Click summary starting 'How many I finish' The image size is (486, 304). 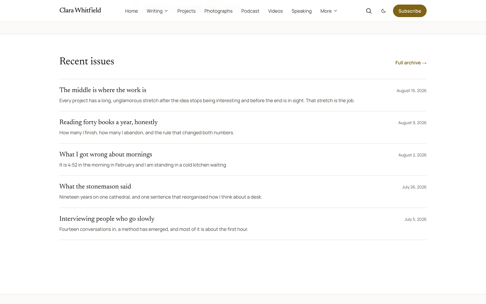click(147, 133)
